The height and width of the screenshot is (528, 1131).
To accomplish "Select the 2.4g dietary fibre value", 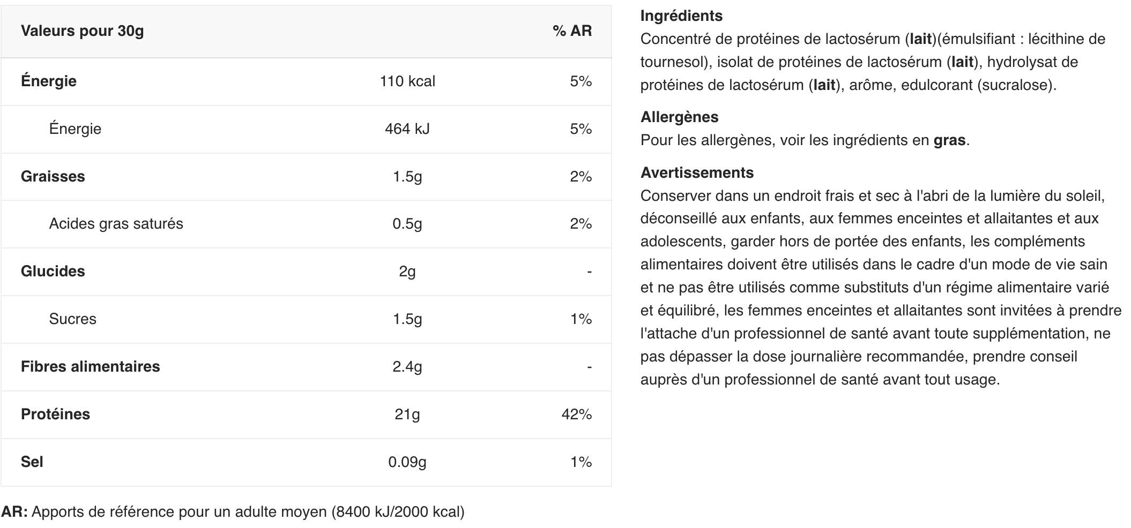I will point(407,367).
